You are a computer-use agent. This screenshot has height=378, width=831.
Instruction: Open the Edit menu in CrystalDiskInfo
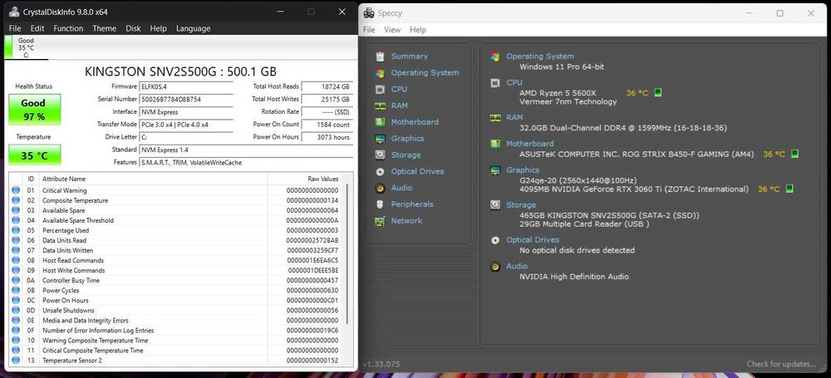(x=37, y=28)
